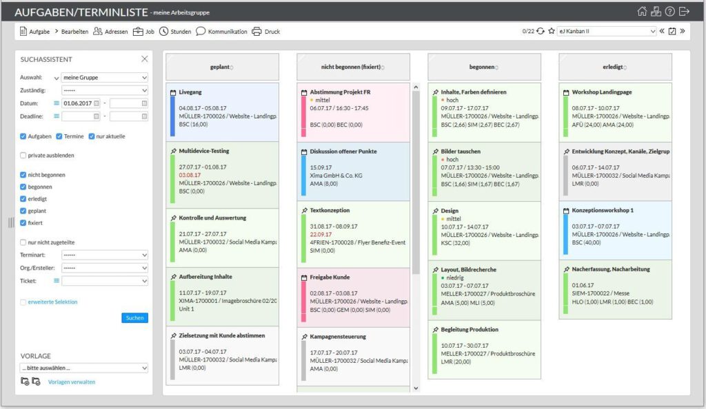Open the Terminart dropdown
The image size is (706, 409).
tap(105, 255)
